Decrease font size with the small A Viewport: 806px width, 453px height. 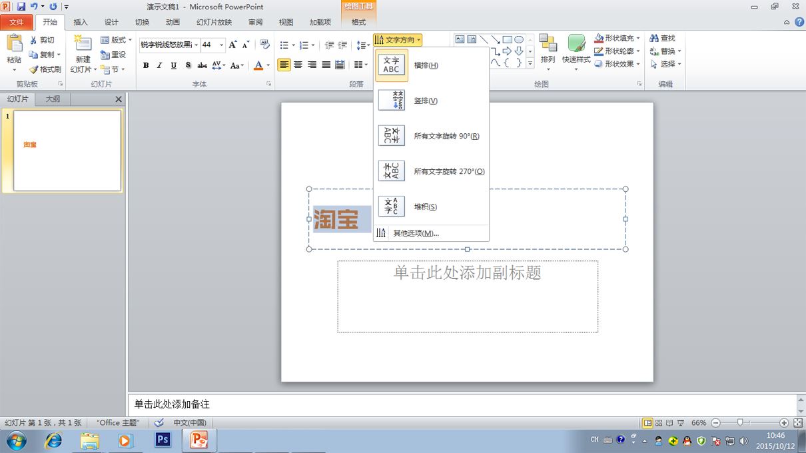point(246,45)
